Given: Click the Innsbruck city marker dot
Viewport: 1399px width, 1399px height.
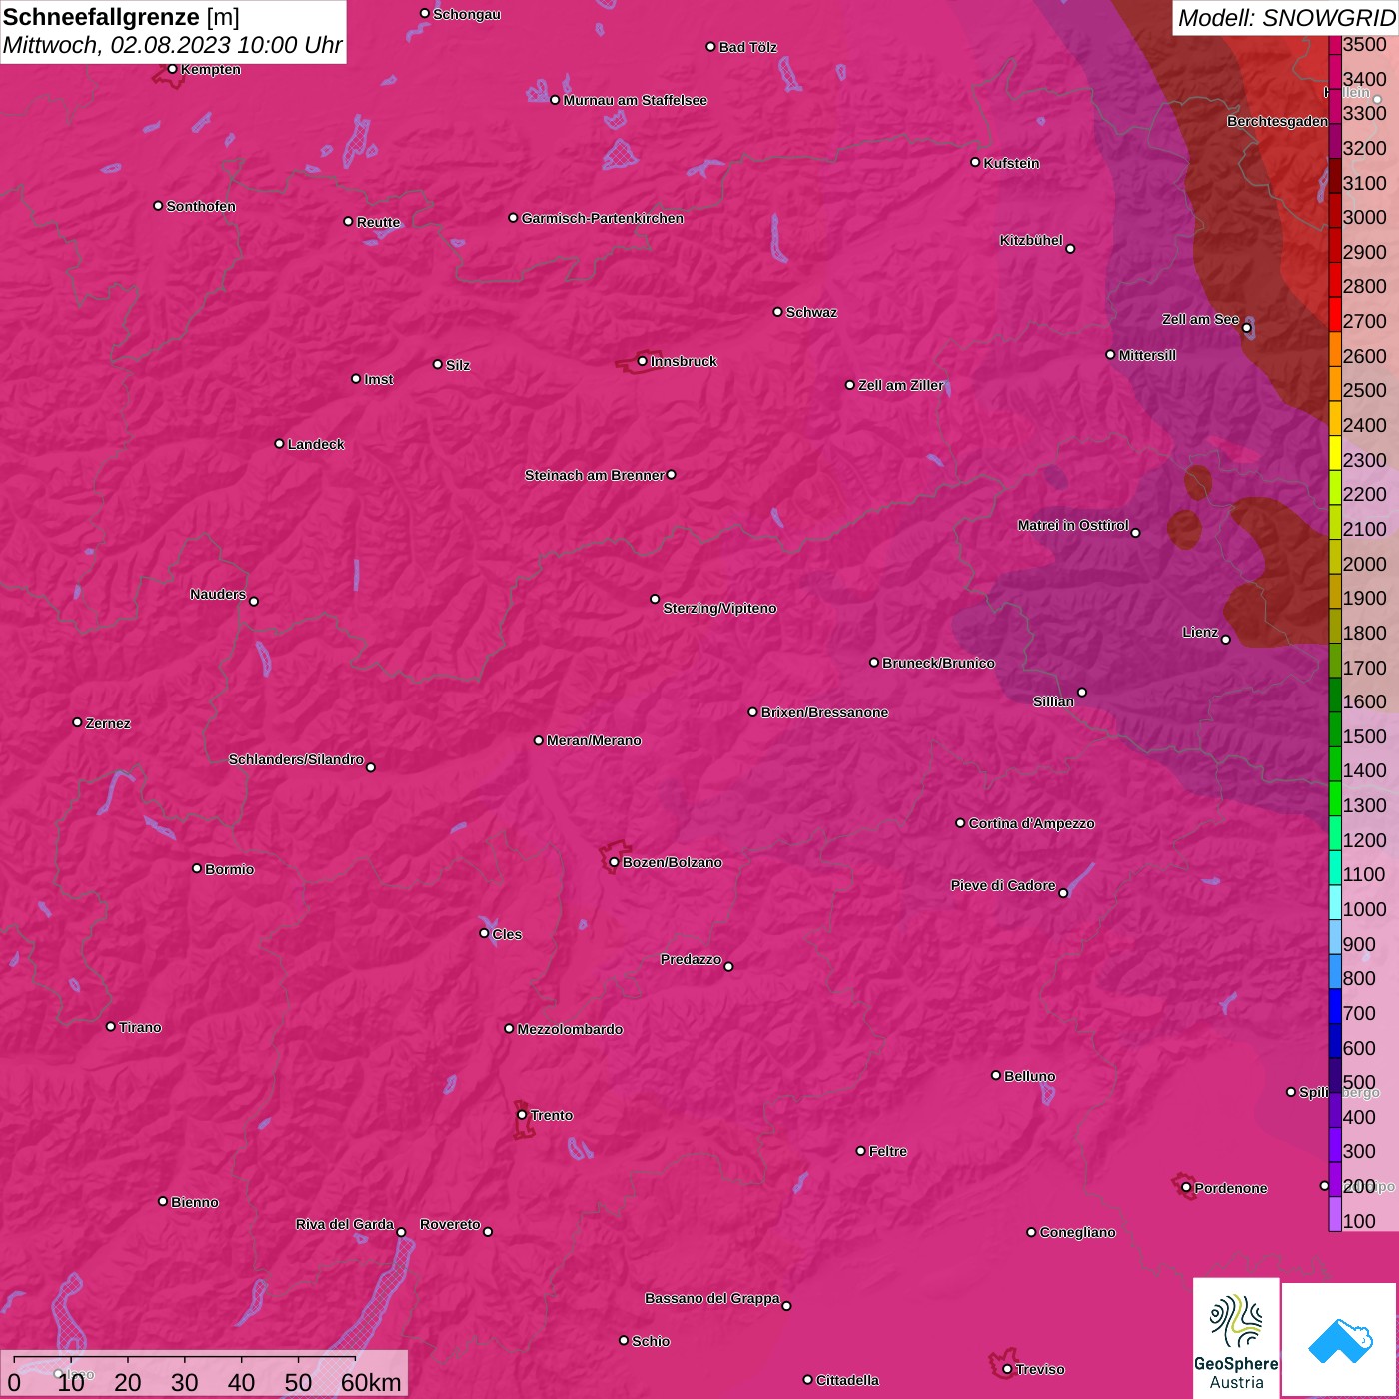Looking at the screenshot, I should [x=642, y=361].
